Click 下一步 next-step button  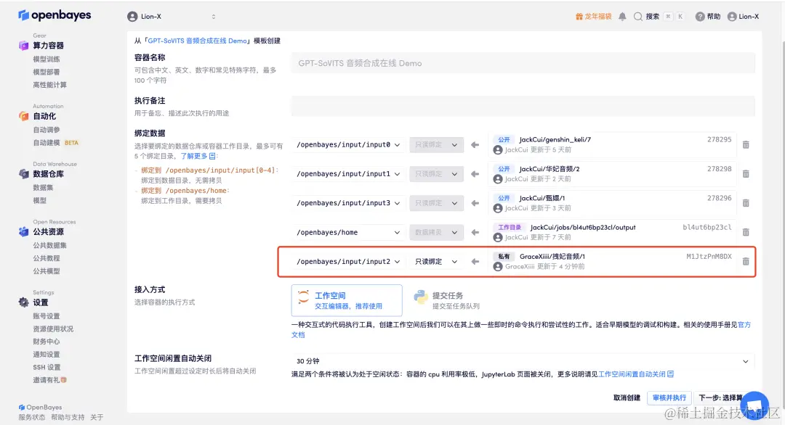[x=720, y=398]
